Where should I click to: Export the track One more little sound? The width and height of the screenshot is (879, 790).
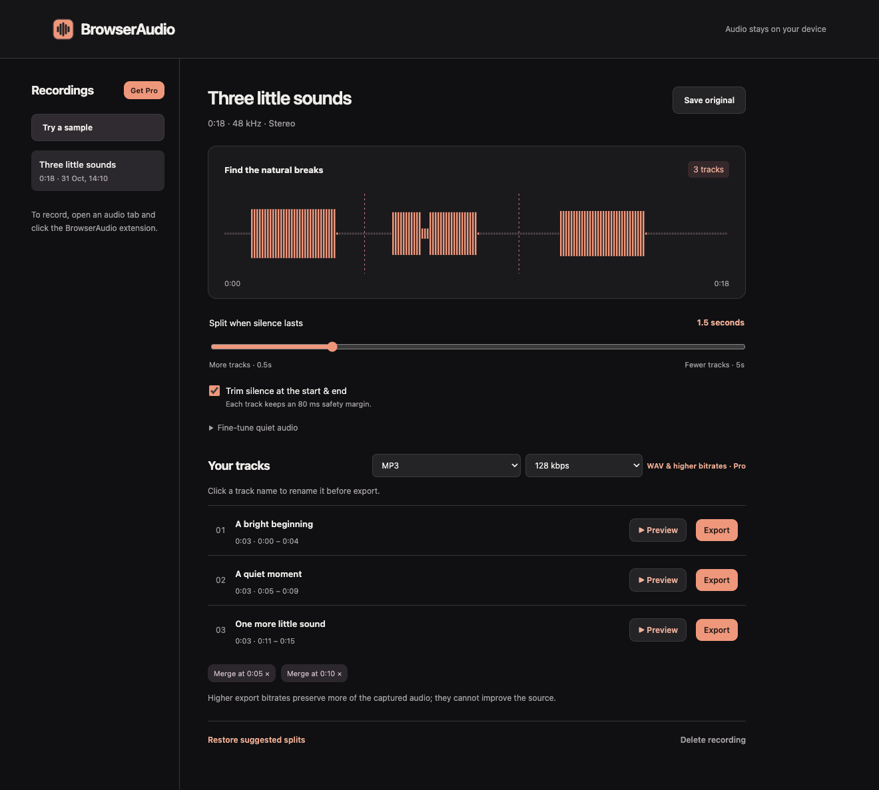(717, 630)
